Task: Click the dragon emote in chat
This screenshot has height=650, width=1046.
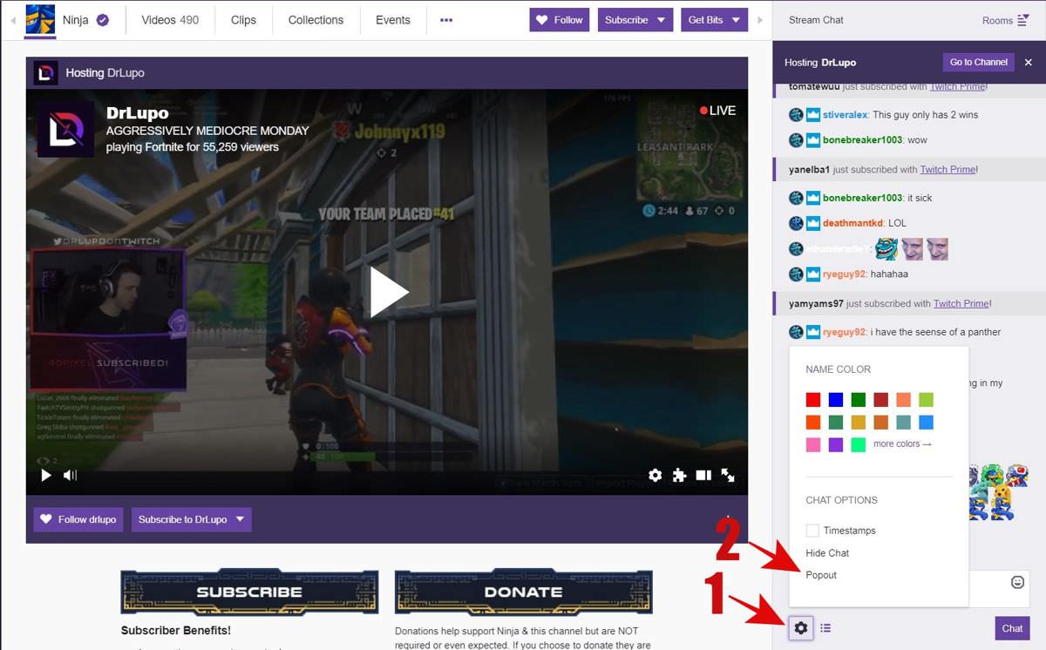Action: coord(886,249)
